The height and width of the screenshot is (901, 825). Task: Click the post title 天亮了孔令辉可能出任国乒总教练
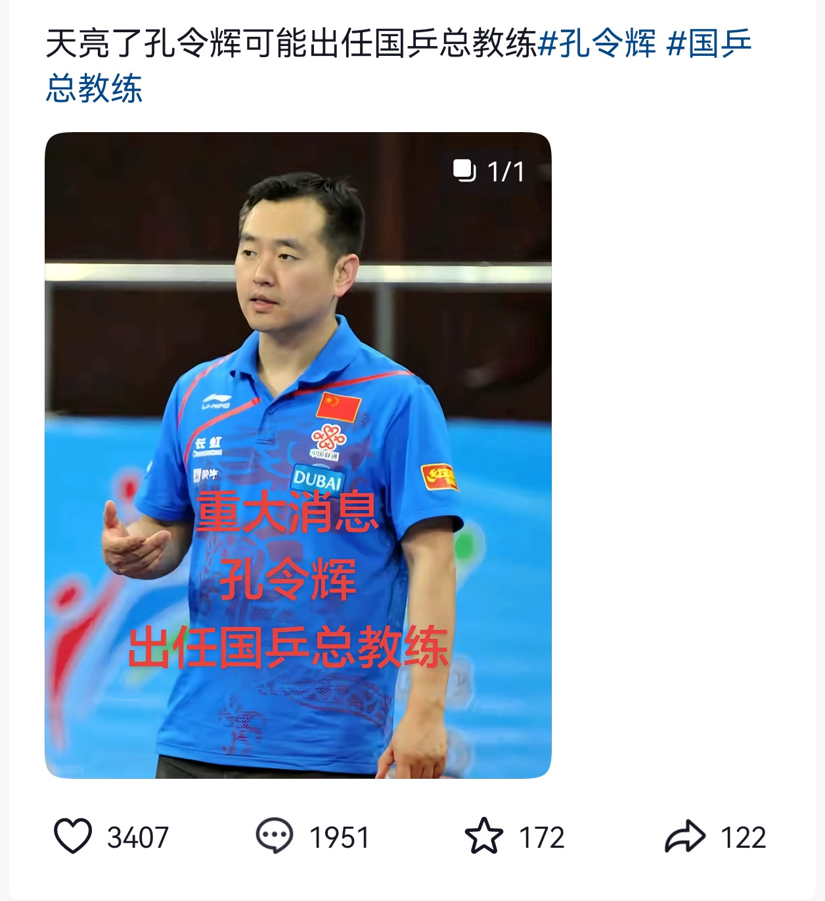(292, 44)
